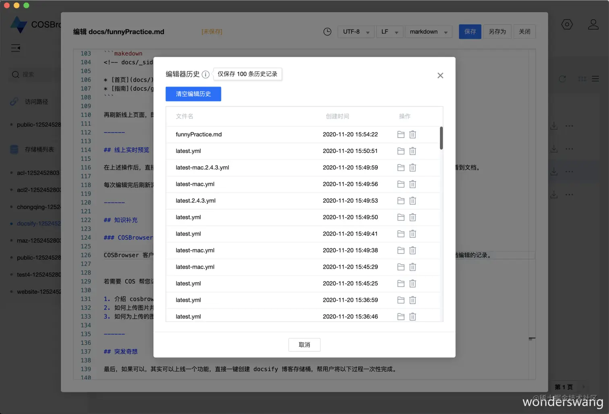Screen dimensions: 609x414
Task: Delete latest-mac.yml 15:49:56 entry
Action: point(412,184)
